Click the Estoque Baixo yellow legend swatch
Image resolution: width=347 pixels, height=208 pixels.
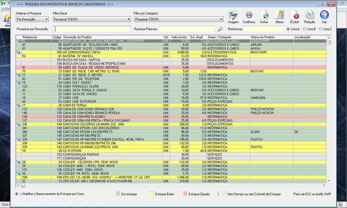152,194
